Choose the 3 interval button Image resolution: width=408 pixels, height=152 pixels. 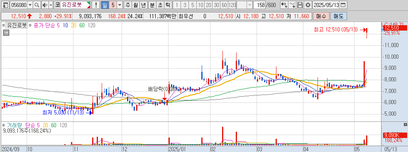coord(185,5)
